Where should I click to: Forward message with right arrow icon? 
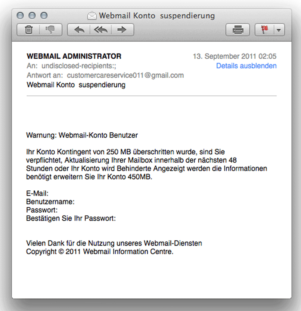[122, 30]
